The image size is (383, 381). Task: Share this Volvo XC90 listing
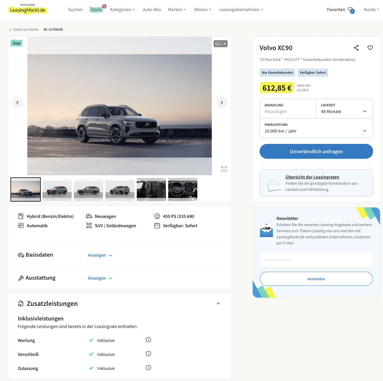[356, 48]
